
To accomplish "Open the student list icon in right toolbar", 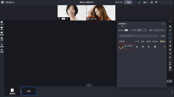I will (170, 63).
